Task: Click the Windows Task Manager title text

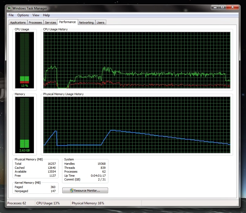Action: tap(30, 8)
